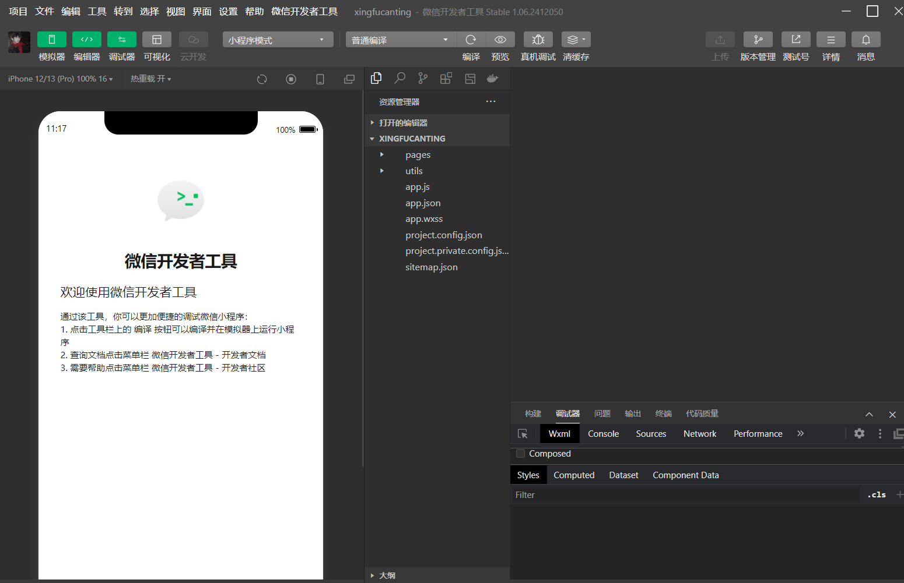Open the mini program mode dropdown
This screenshot has height=583, width=904.
(x=278, y=40)
